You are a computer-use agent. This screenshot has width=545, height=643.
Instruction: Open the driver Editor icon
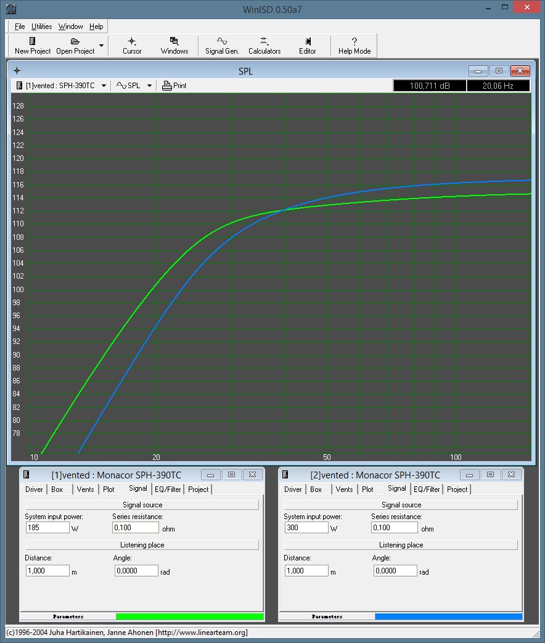tap(308, 41)
